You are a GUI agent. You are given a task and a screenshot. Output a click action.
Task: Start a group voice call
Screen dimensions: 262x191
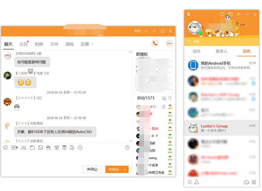click(155, 44)
